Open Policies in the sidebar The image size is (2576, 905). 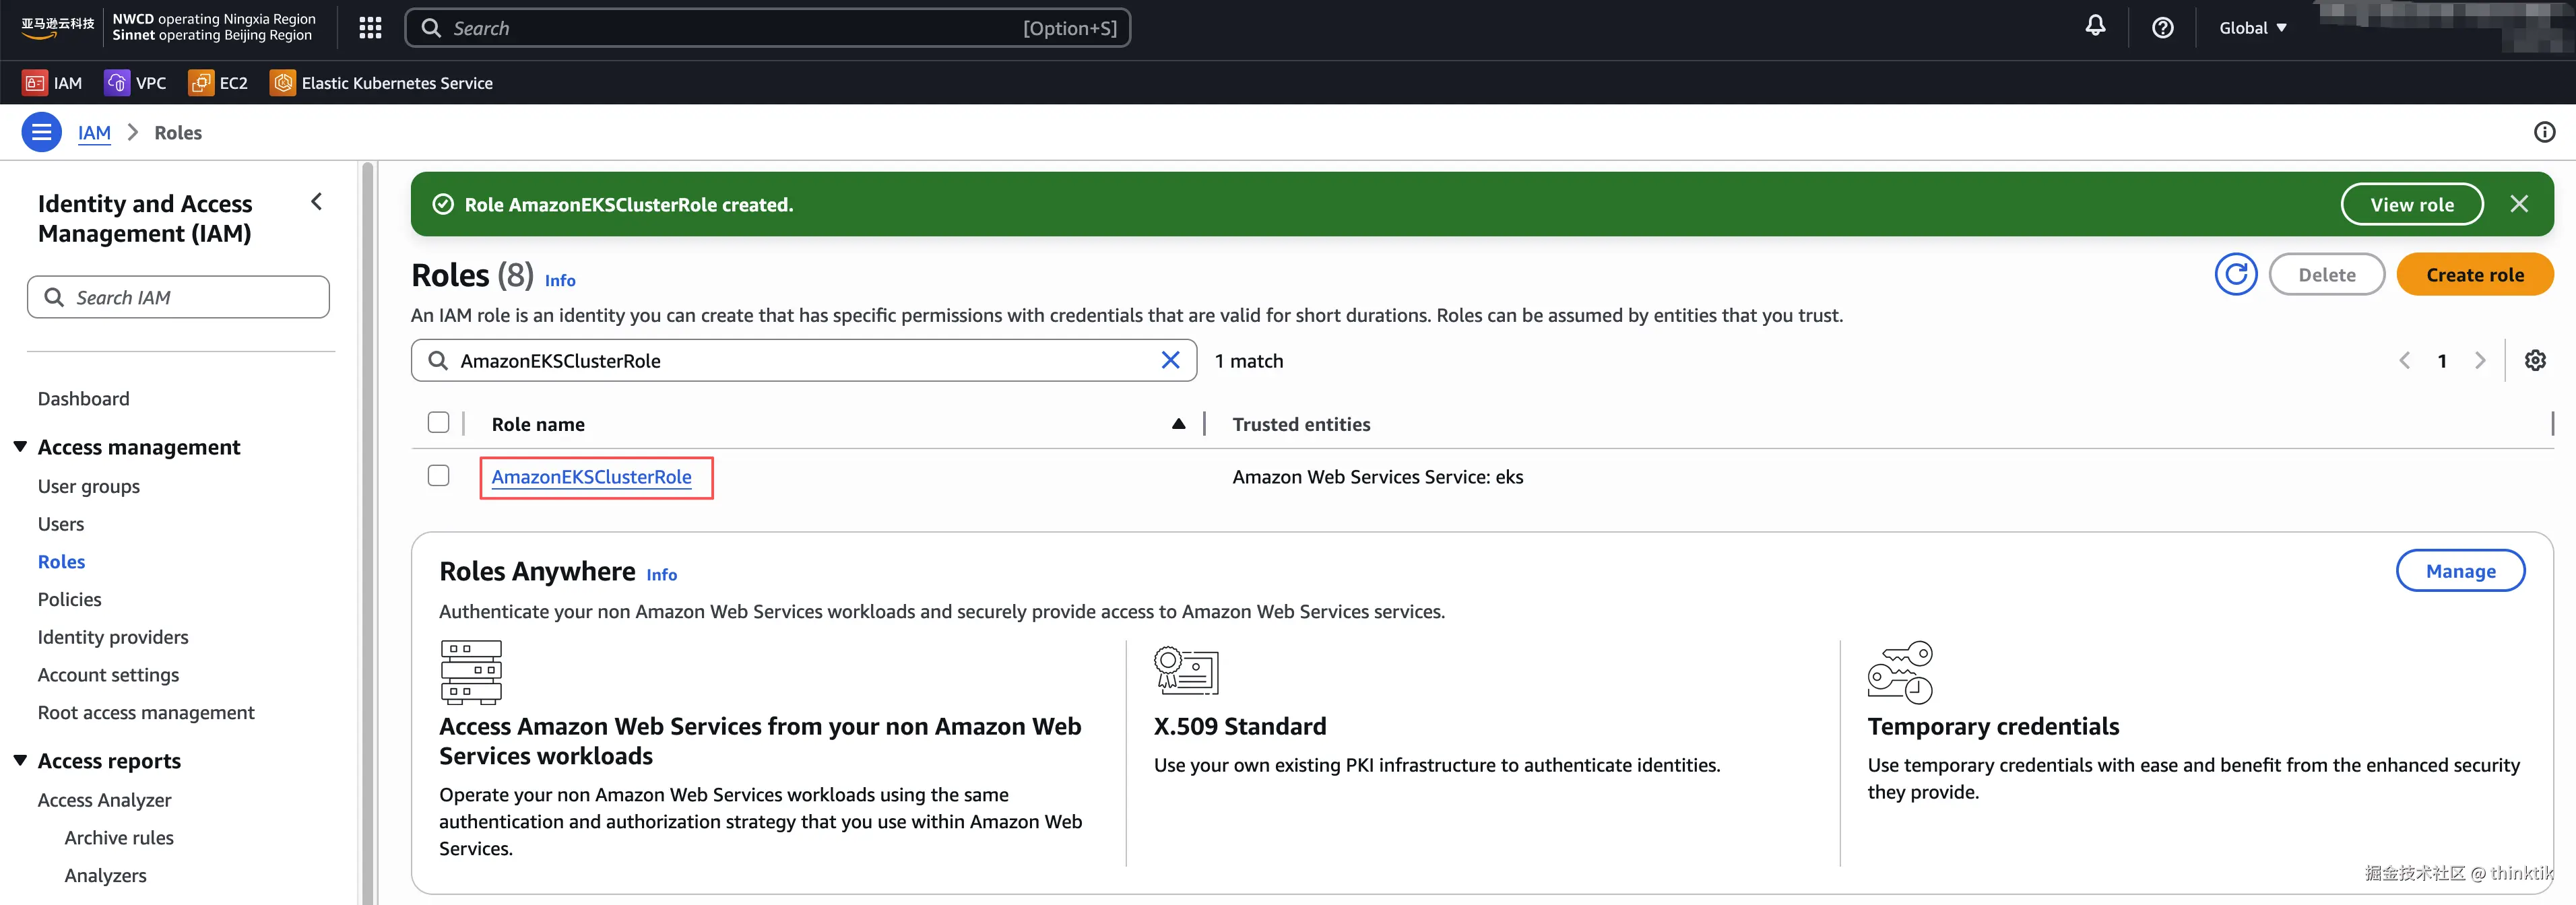[x=69, y=599]
